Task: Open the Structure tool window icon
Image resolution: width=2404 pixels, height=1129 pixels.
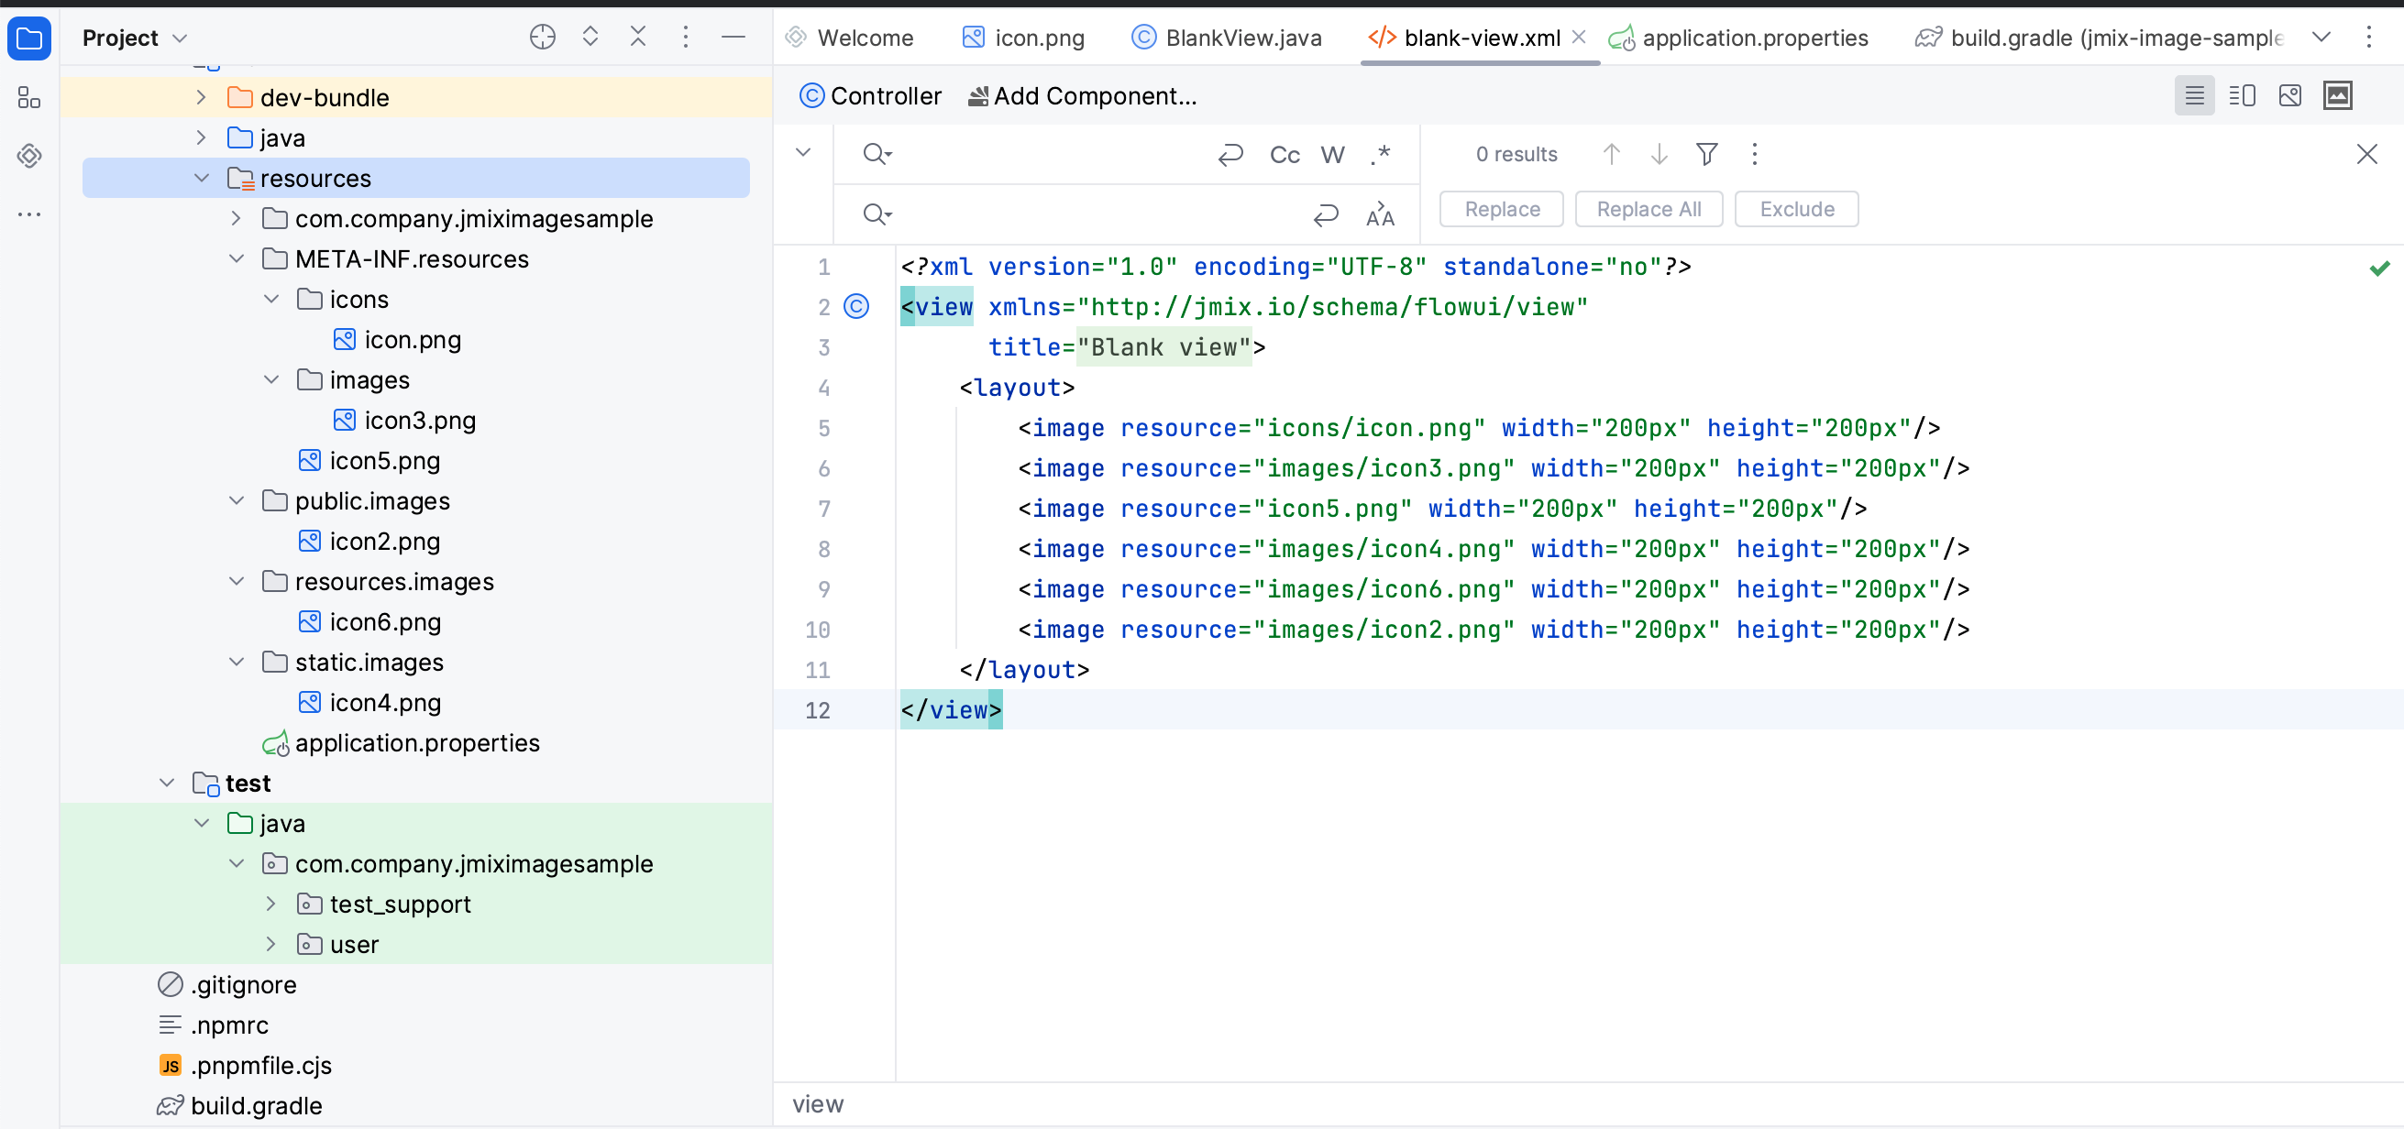Action: (29, 97)
